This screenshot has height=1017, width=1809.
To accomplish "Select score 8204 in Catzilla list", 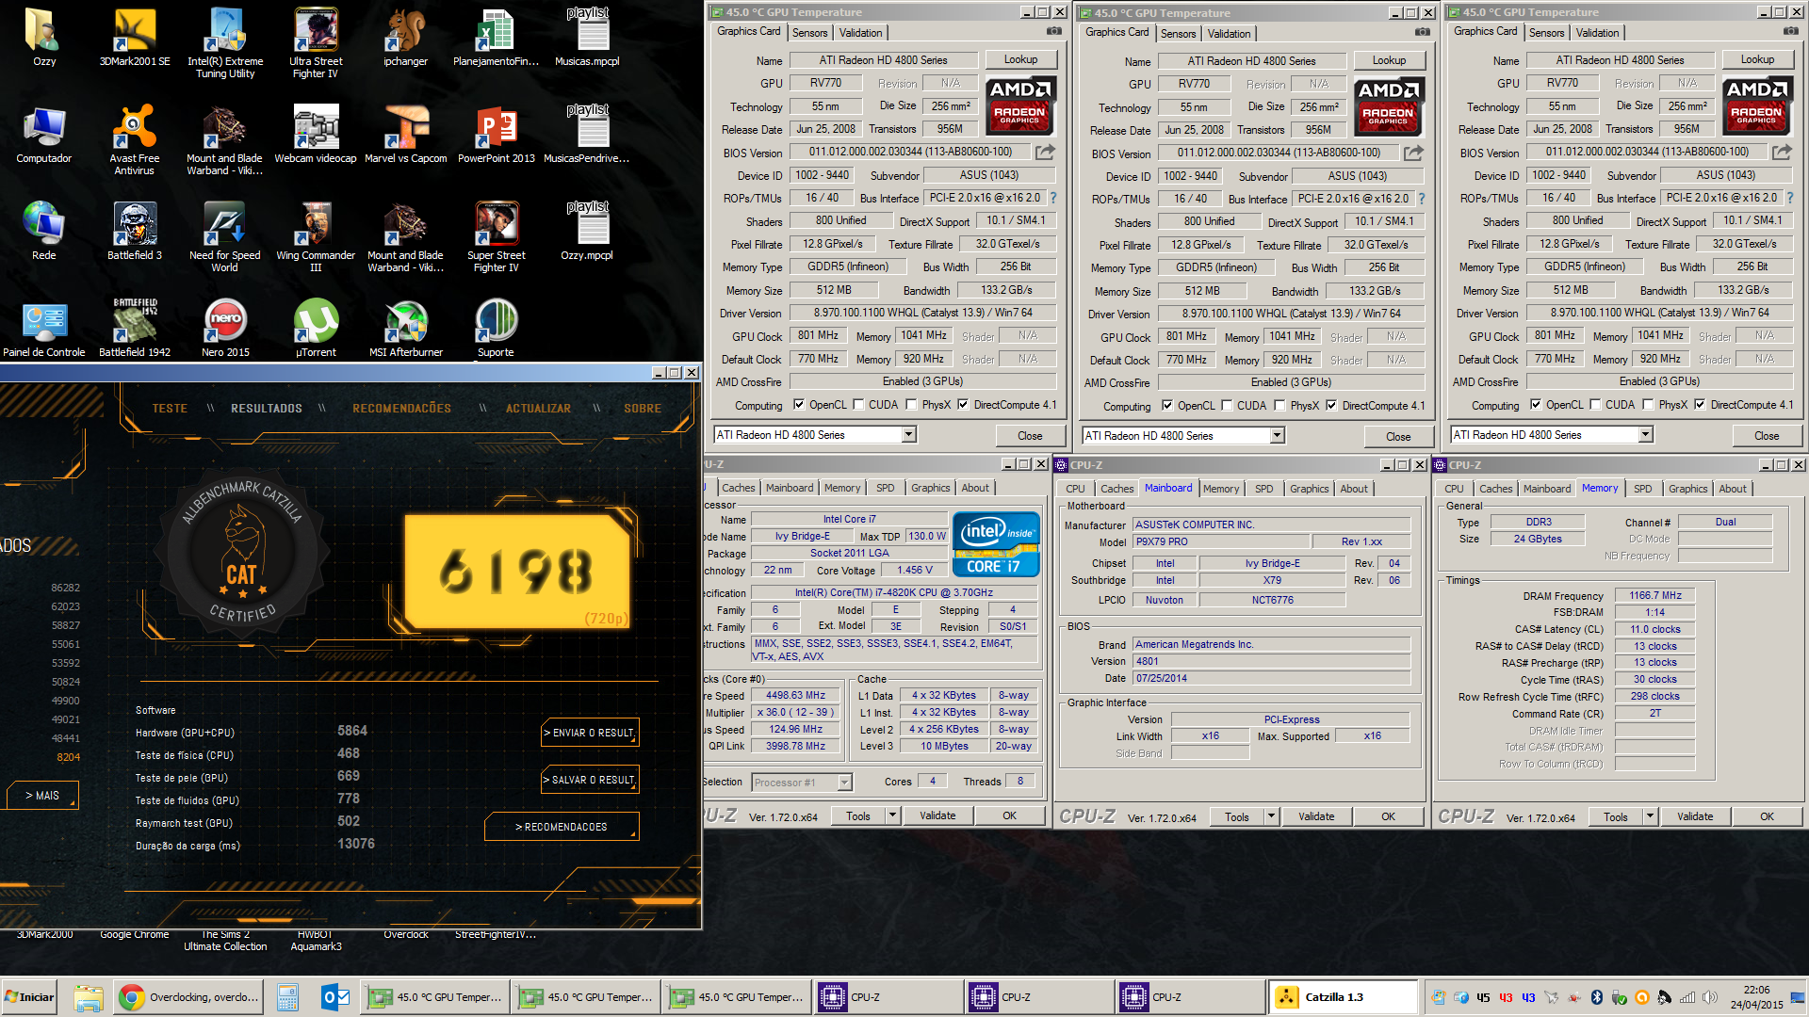I will (68, 757).
